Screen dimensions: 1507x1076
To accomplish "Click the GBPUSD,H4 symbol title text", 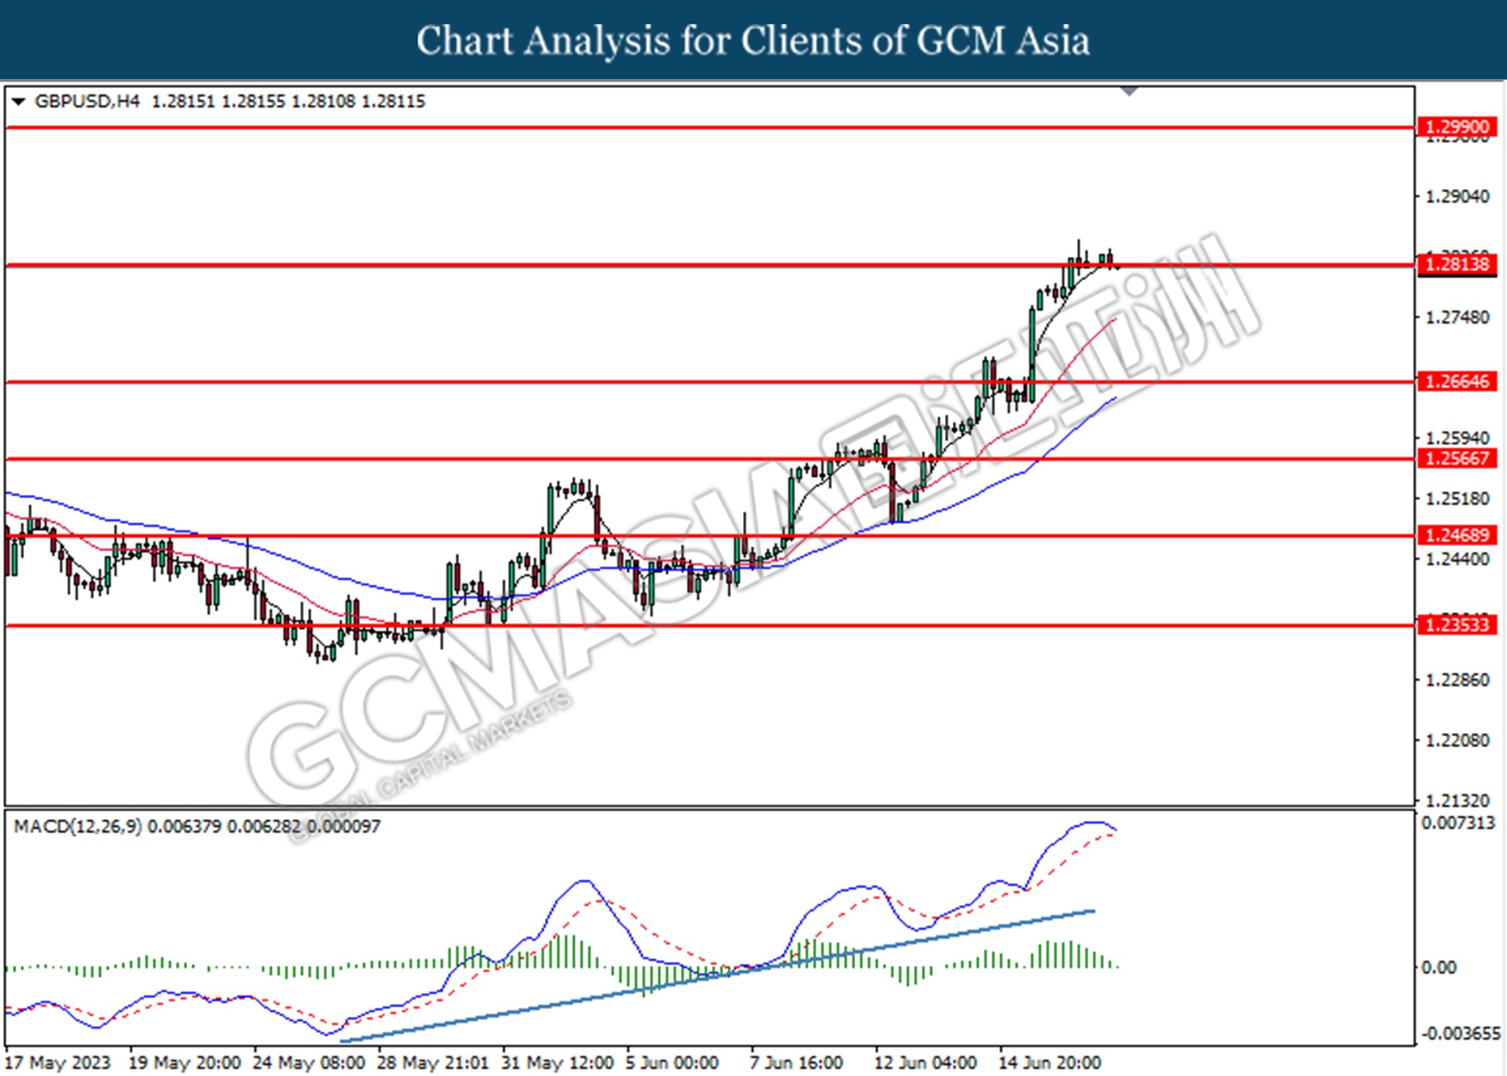I will [x=87, y=101].
